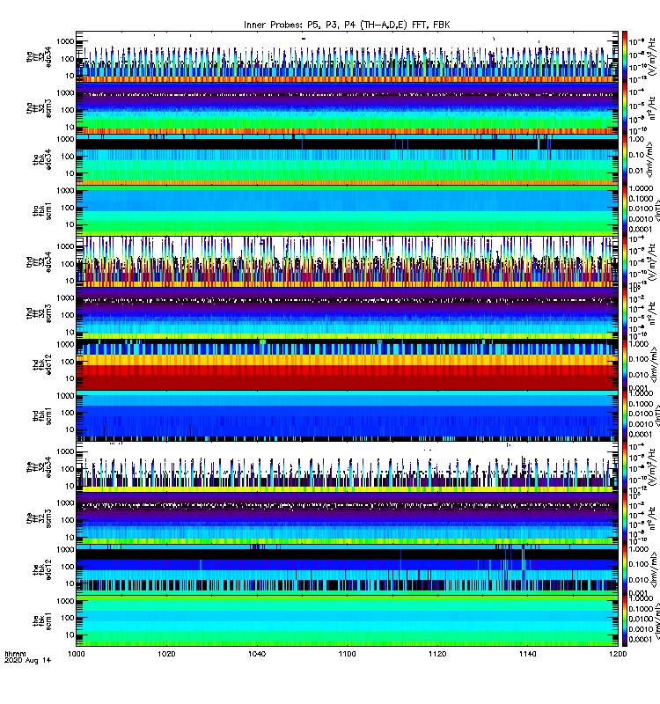Image resolution: width=660 pixels, height=704 pixels.
Task: Click the color bar beside the fbk scm1 panel
Action: (x=624, y=620)
